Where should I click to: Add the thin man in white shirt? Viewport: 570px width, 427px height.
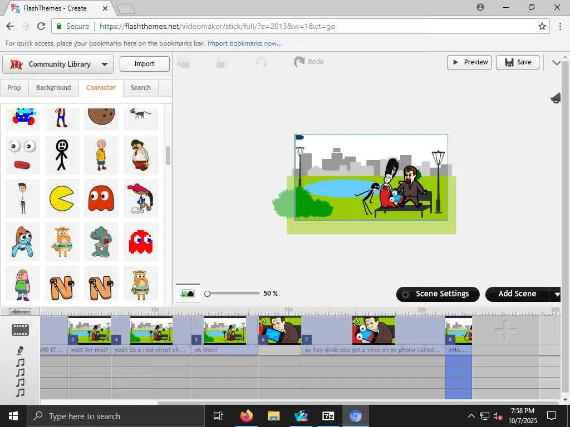tap(23, 198)
